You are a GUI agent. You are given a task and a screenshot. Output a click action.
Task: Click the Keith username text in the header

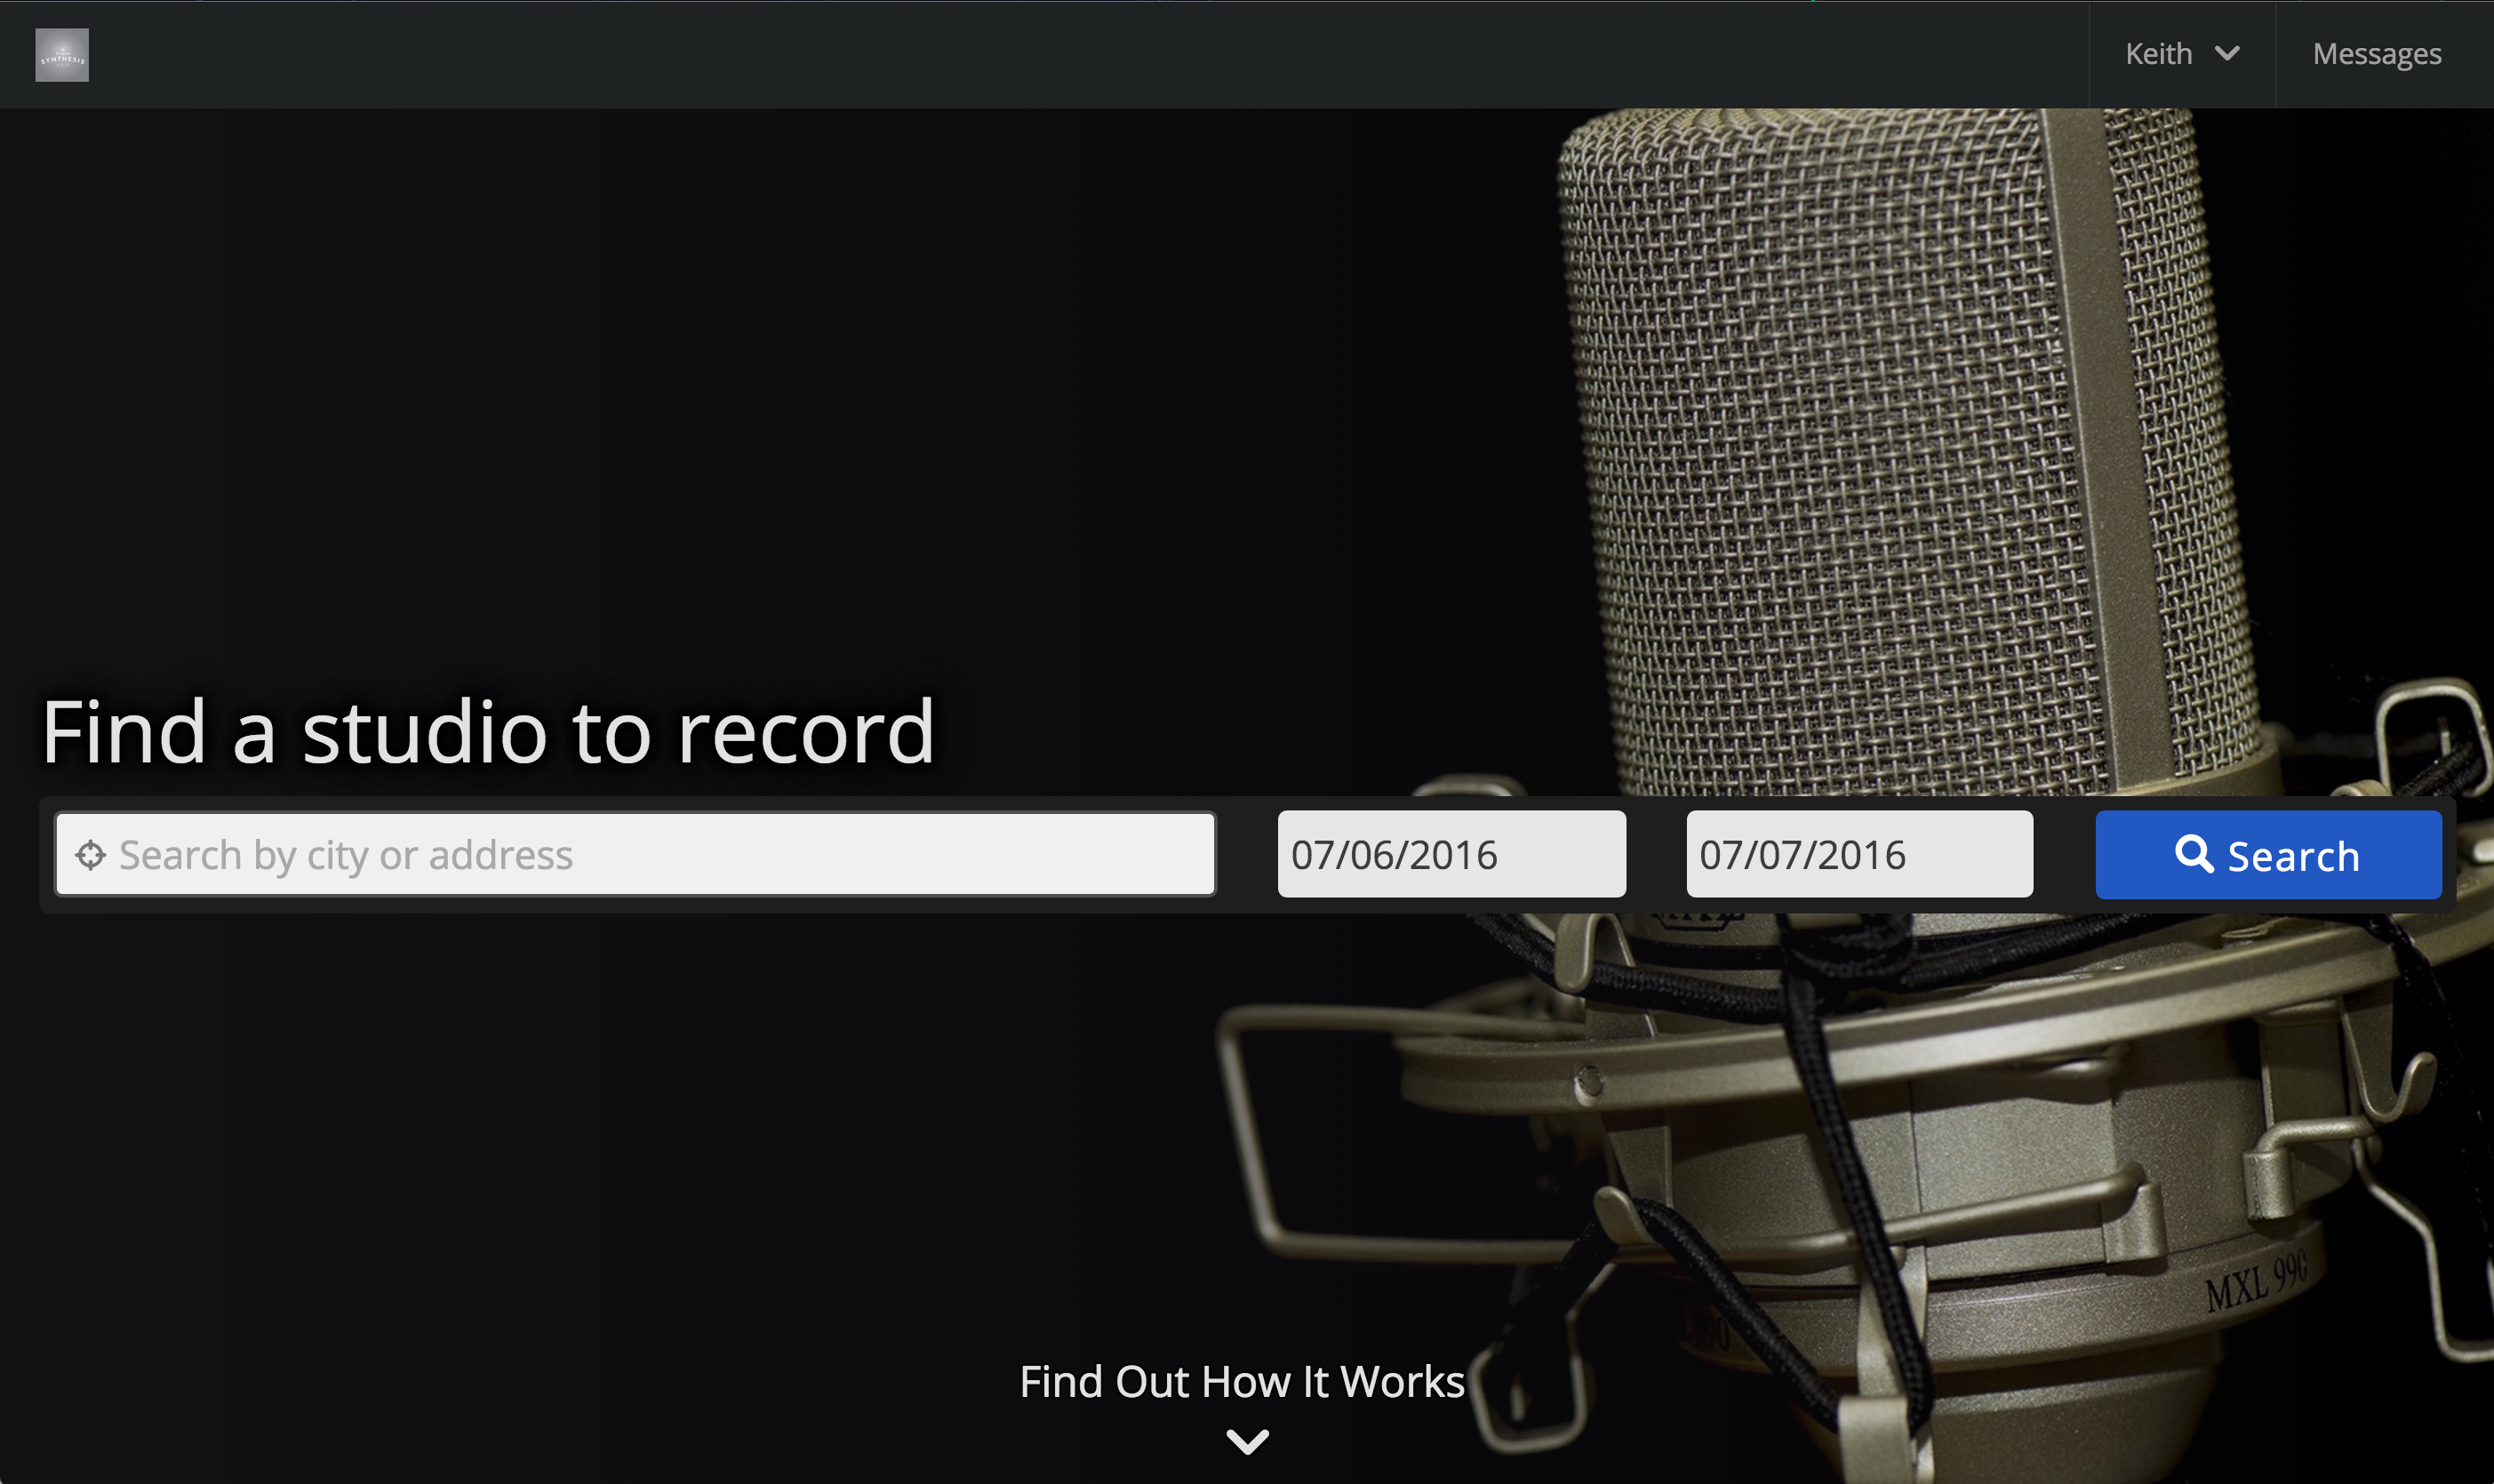click(2158, 54)
